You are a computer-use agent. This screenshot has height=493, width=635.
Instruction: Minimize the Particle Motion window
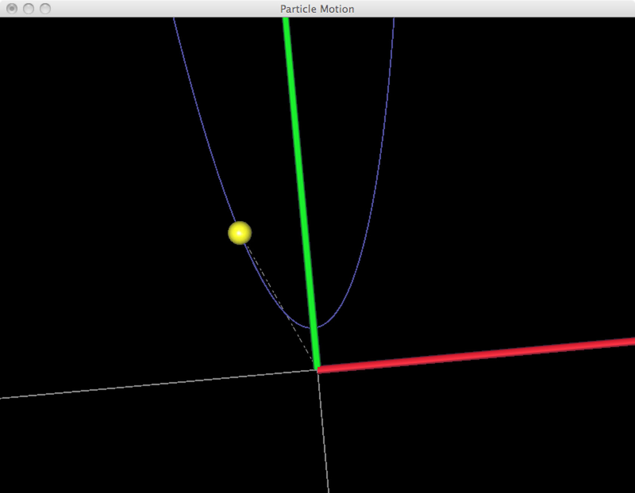pos(28,9)
